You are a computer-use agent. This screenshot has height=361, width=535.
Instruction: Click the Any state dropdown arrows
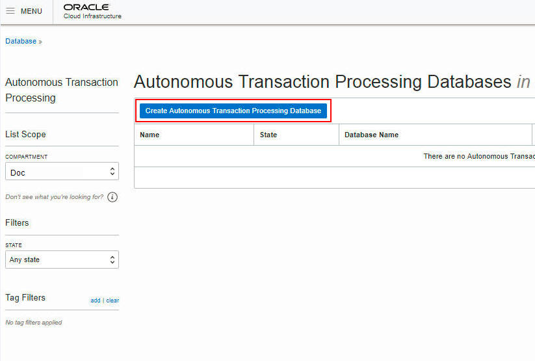112,260
